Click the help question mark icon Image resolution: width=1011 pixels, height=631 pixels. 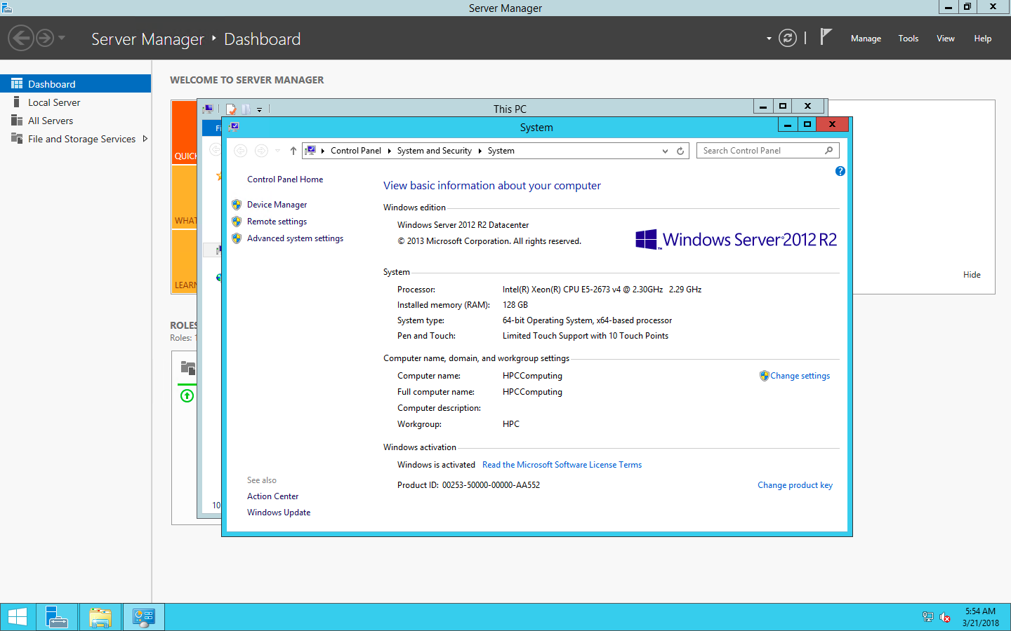pos(840,171)
